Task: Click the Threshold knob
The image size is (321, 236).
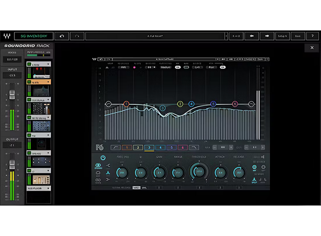Action: click(x=199, y=171)
